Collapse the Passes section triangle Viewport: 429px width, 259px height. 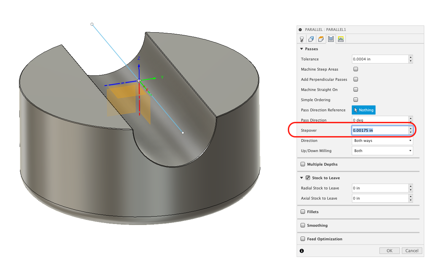[x=301, y=49]
